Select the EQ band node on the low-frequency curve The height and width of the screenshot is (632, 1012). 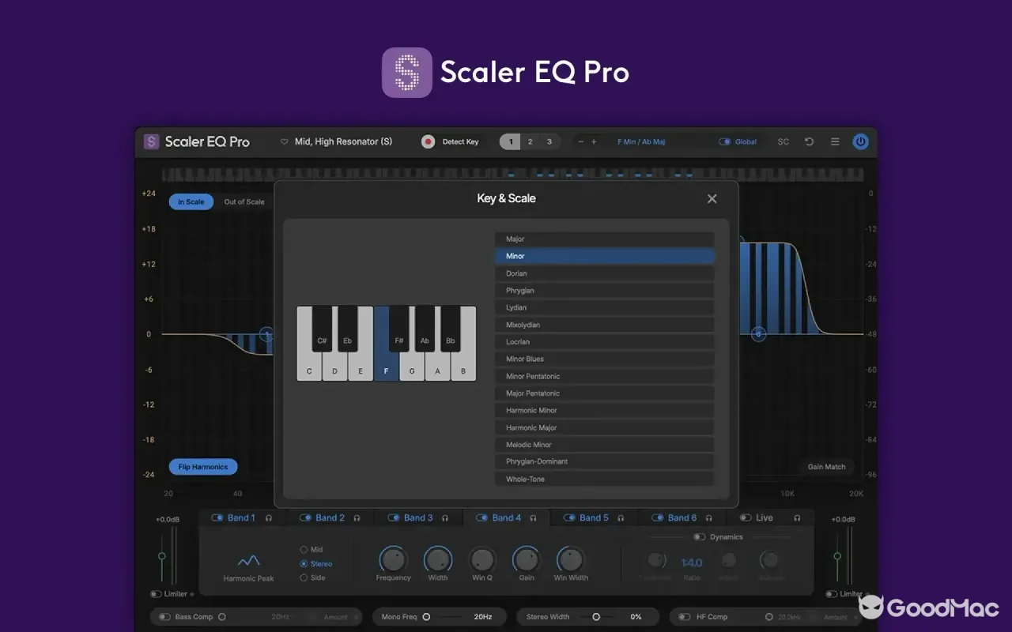click(x=266, y=335)
